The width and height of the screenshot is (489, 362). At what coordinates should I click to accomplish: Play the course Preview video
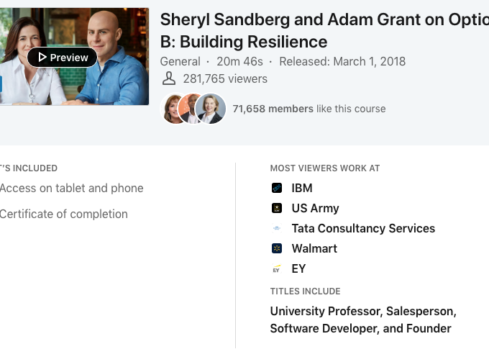click(x=63, y=58)
